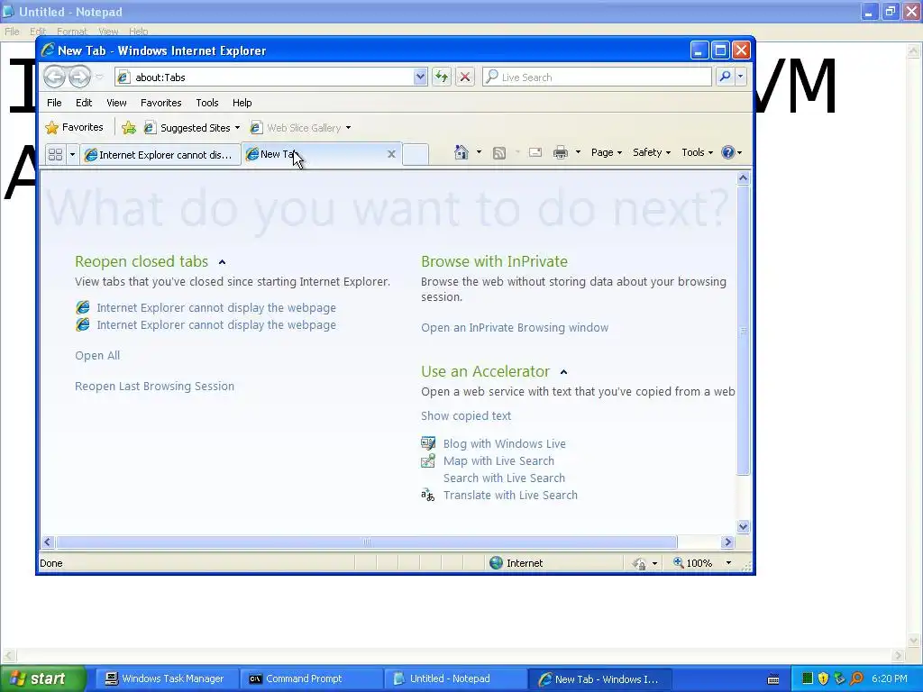Click the Internet Explorer icon in title bar
The height and width of the screenshot is (692, 923).
click(x=48, y=50)
